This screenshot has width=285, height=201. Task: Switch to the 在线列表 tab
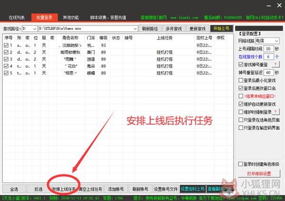click(17, 18)
